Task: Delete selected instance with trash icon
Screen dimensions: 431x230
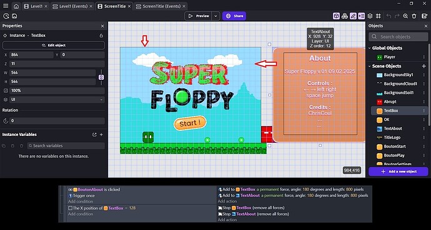Action: click(414, 16)
